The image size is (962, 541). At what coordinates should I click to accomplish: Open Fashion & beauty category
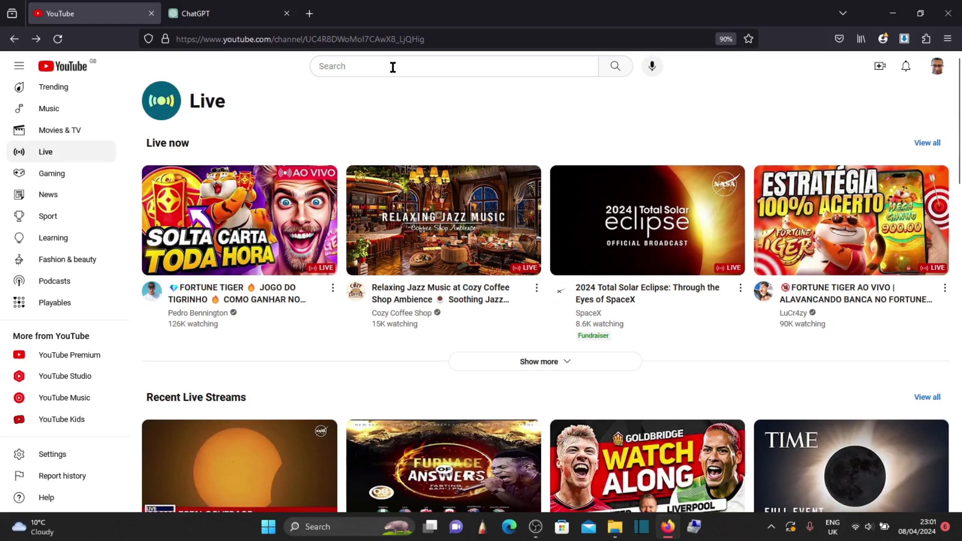61,259
